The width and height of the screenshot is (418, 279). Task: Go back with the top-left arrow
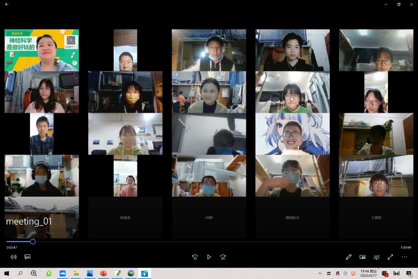[7, 4]
